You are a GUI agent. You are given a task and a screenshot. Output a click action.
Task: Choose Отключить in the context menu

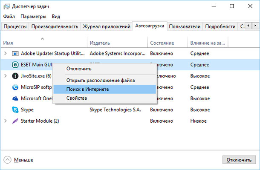point(104,69)
